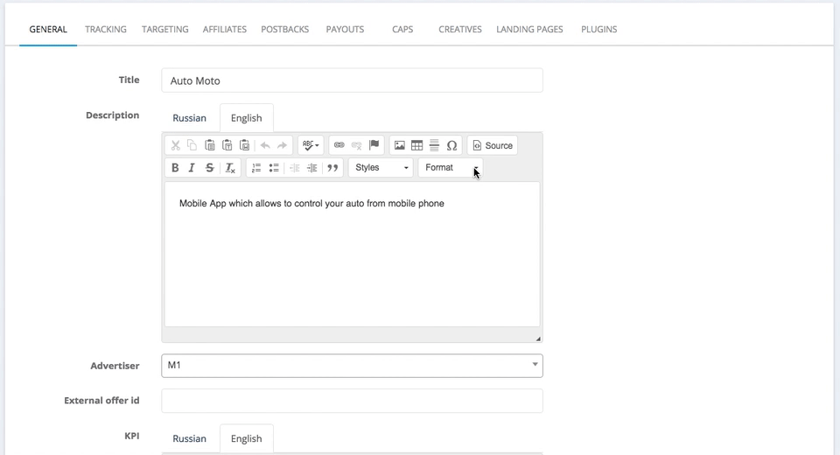840x455 pixels.
Task: Click insert Horizontal Line icon
Action: point(435,145)
